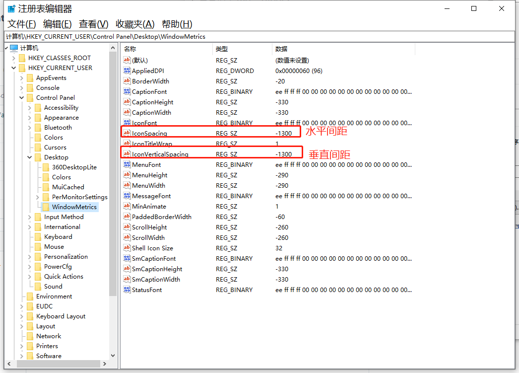Click the registry path address bar
The width and height of the screenshot is (519, 373).
tap(258, 36)
